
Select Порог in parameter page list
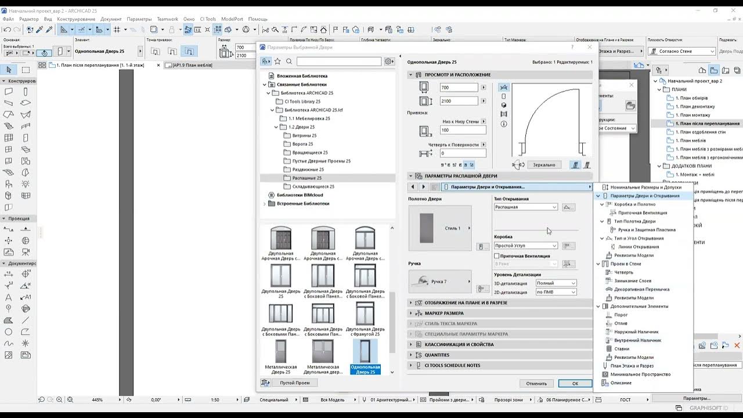tap(621, 315)
